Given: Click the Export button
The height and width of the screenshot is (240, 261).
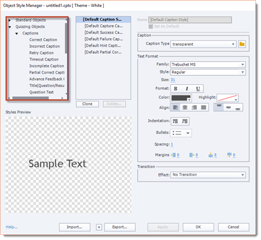Looking at the screenshot, I should coord(120,227).
